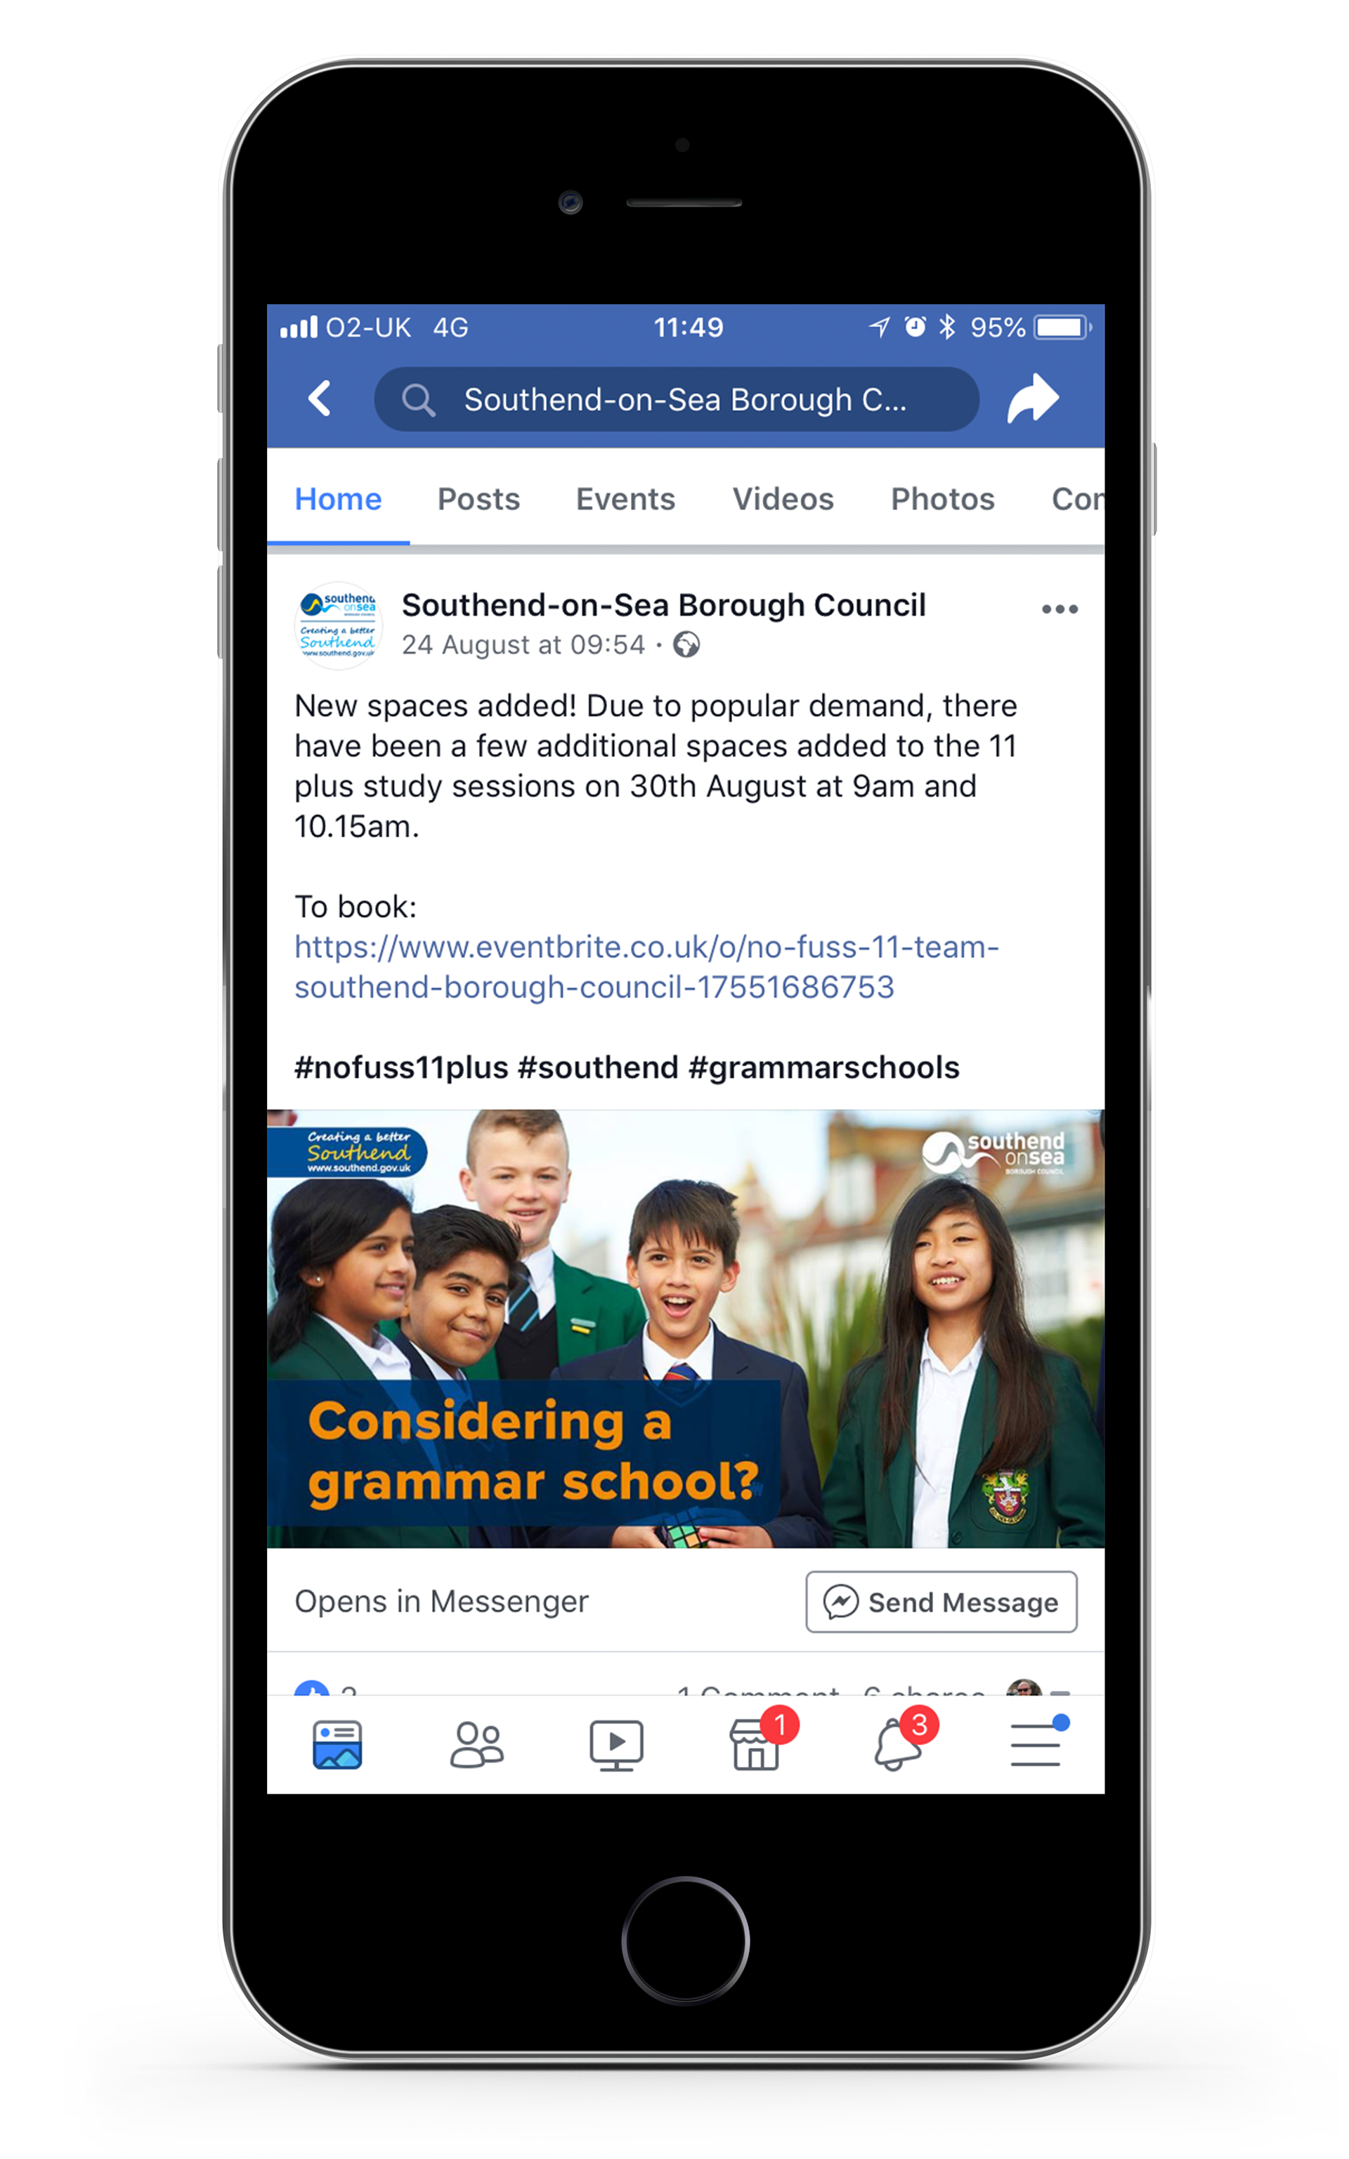Open the three-dot post options menu
Viewport: 1349px width, 2159px height.
[1060, 609]
